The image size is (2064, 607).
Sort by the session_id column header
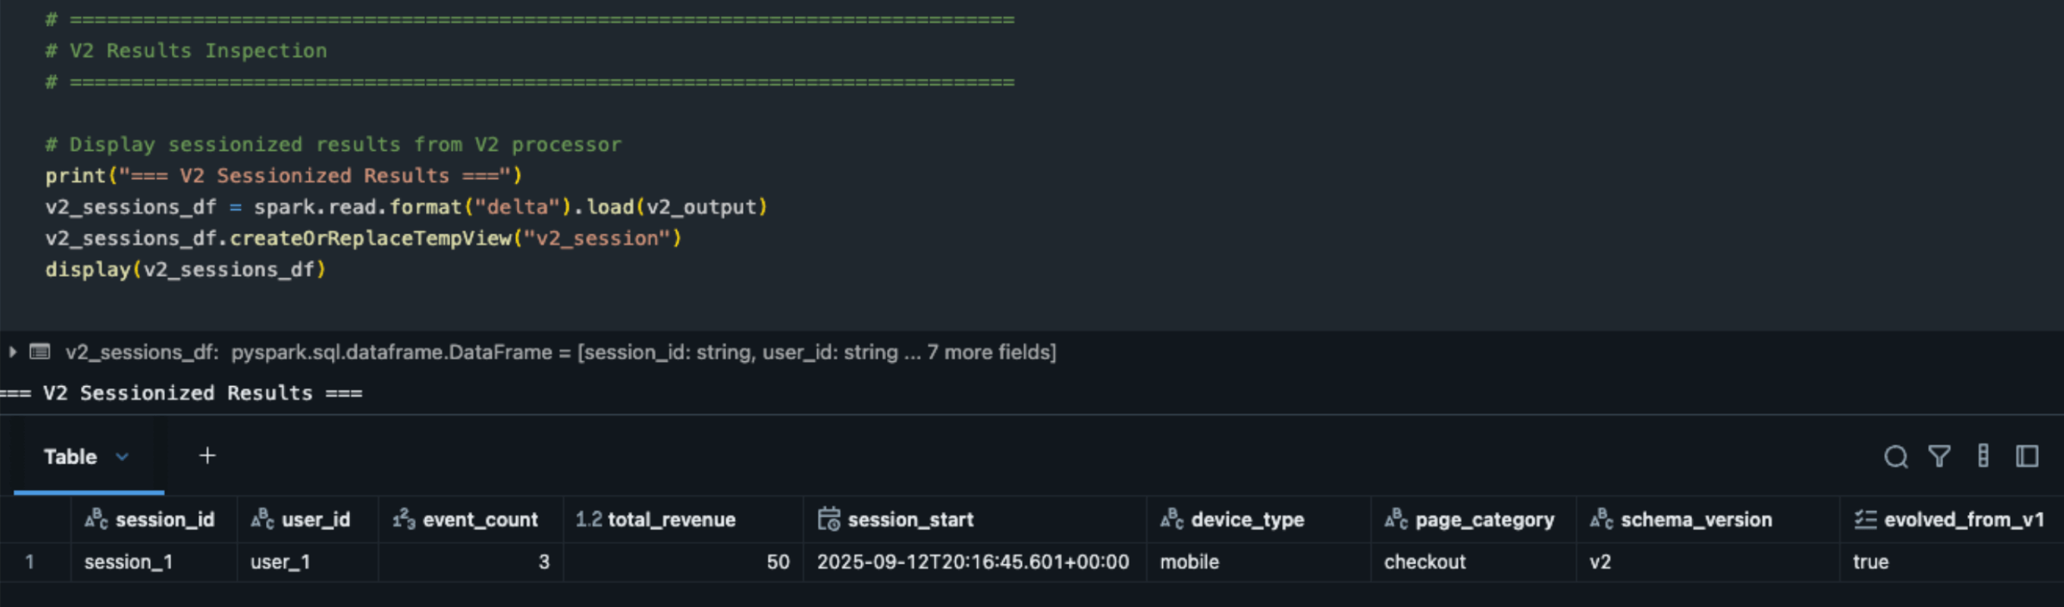pos(164,519)
